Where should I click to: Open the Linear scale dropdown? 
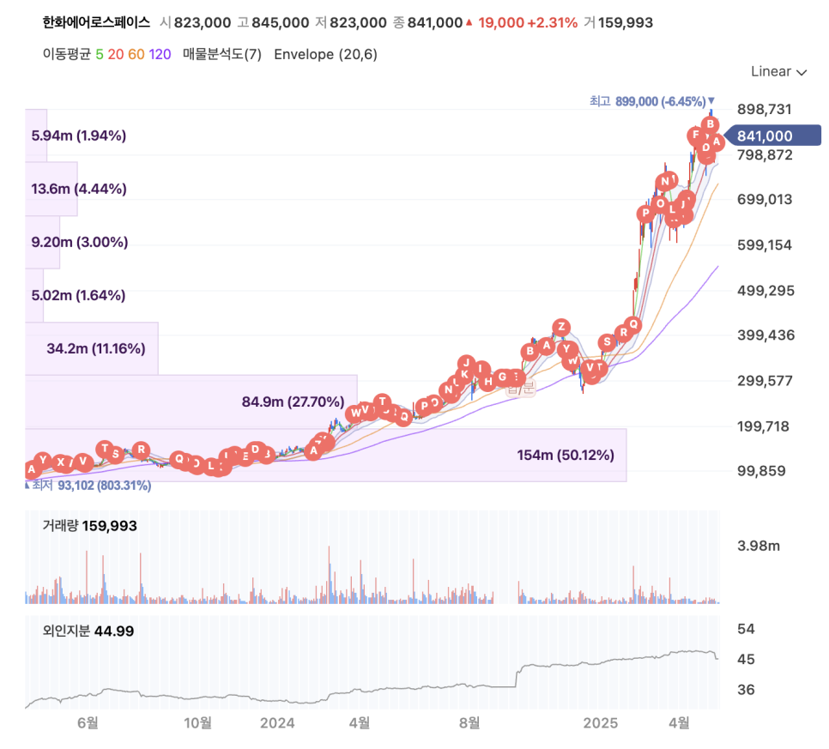coord(778,71)
